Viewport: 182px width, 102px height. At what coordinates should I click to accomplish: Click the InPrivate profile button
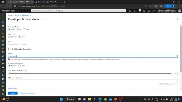click(x=170, y=6)
